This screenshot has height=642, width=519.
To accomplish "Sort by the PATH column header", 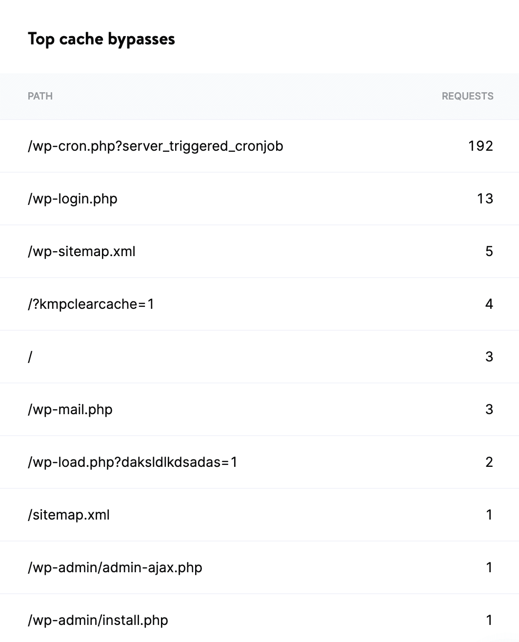I will pos(40,96).
